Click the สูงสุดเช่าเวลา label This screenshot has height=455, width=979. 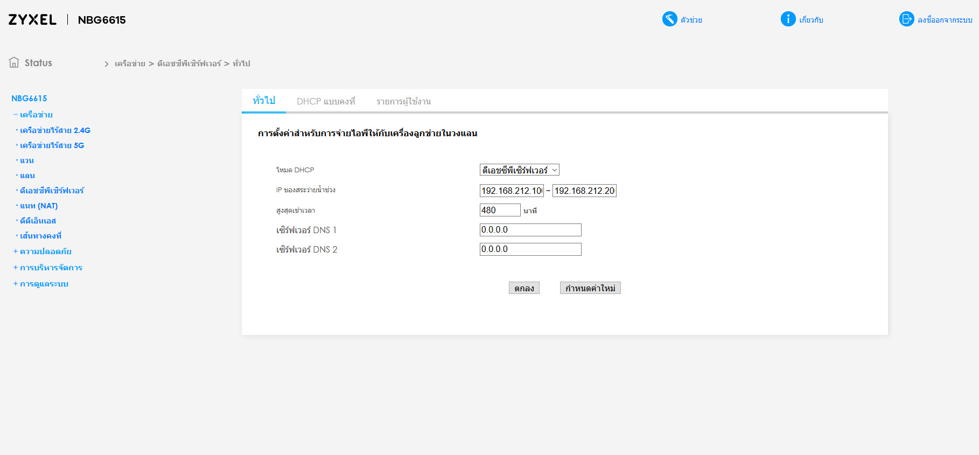coord(296,211)
